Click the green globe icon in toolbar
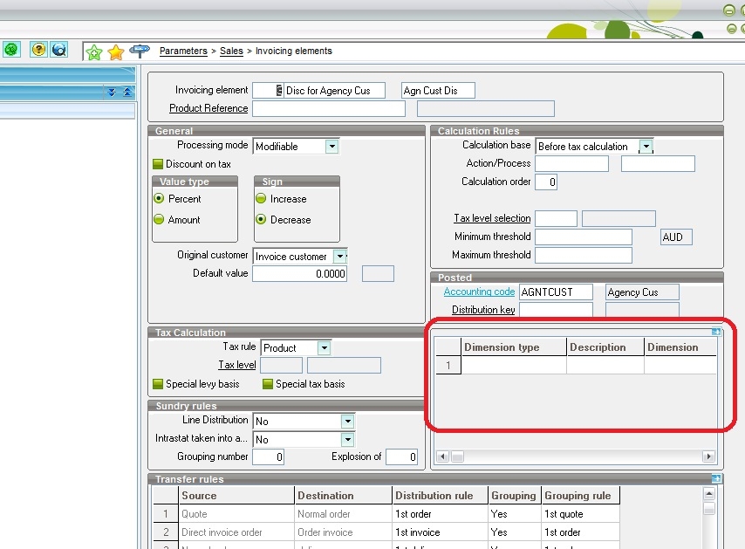Image resolution: width=745 pixels, height=549 pixels. click(x=11, y=49)
